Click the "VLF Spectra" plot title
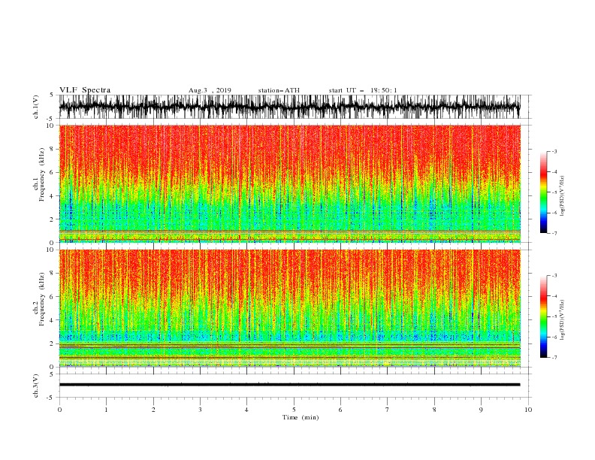 pyautogui.click(x=85, y=90)
